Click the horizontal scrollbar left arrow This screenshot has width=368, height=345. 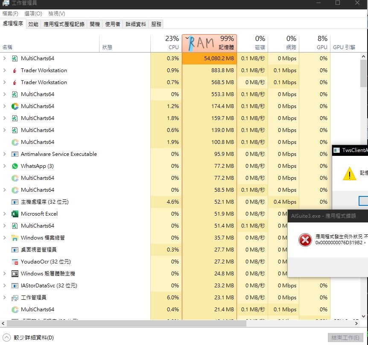pyautogui.click(x=3, y=324)
